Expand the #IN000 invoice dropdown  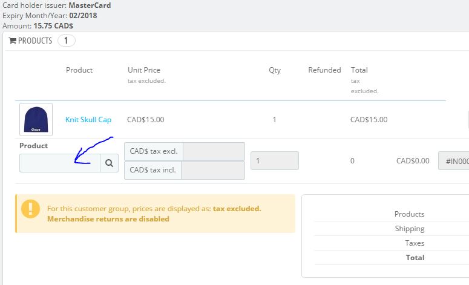pos(453,161)
